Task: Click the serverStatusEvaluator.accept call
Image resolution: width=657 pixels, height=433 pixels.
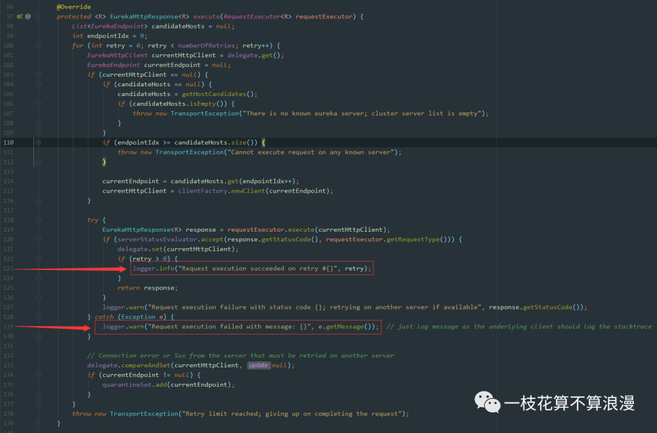Action: coord(170,239)
